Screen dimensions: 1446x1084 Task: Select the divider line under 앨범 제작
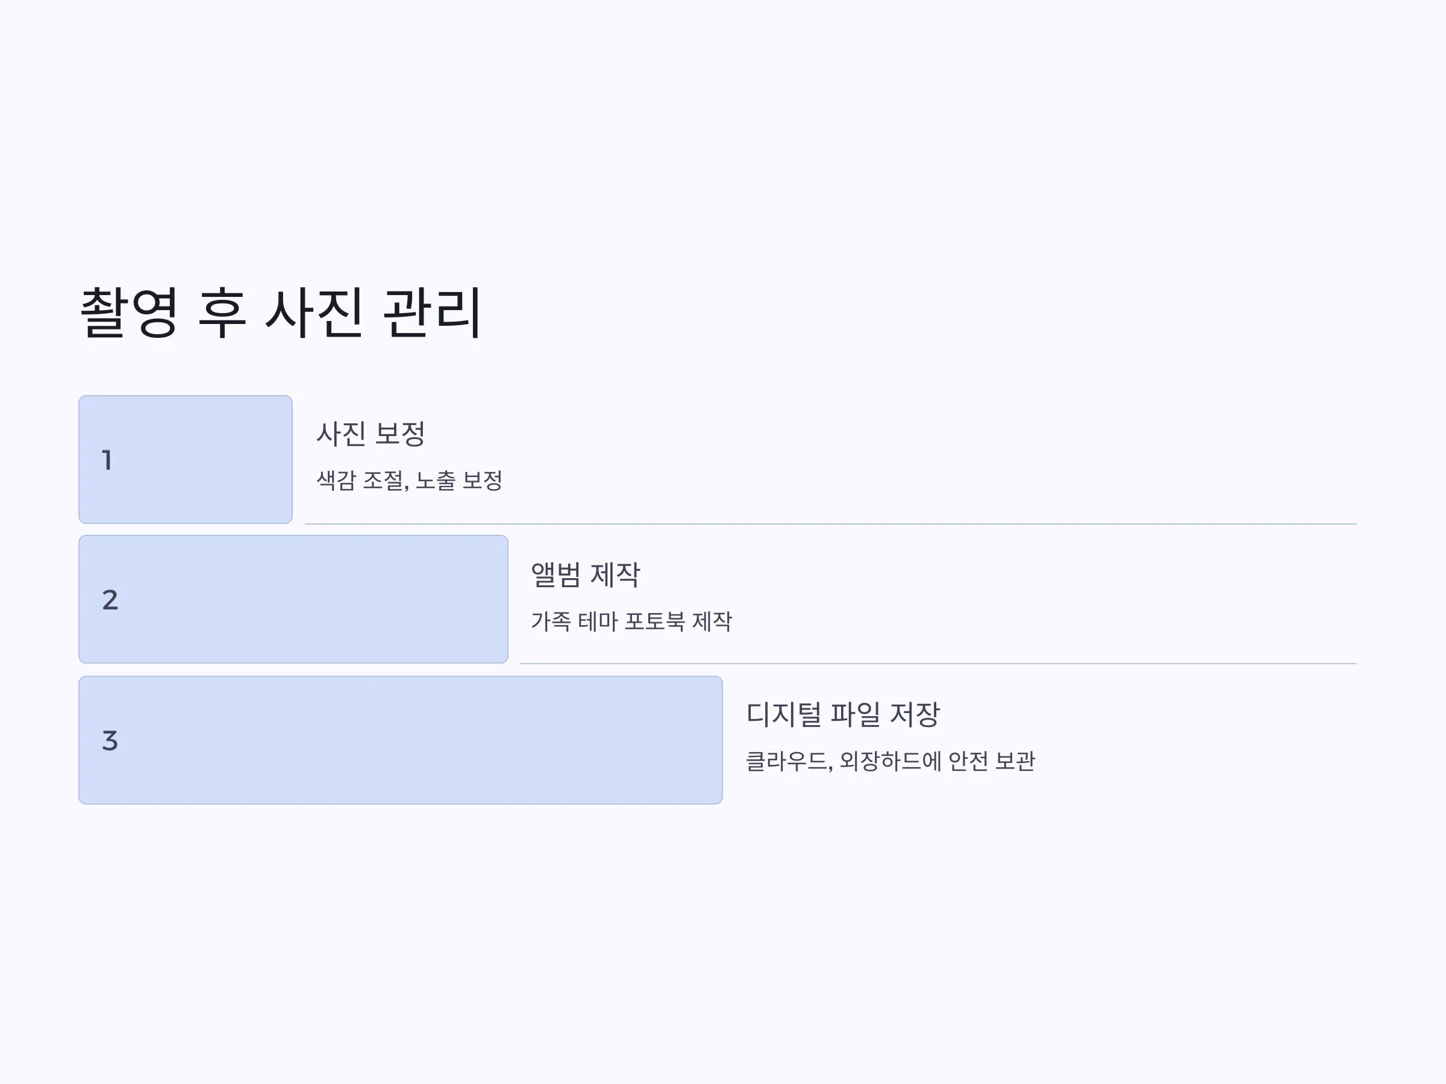[937, 664]
